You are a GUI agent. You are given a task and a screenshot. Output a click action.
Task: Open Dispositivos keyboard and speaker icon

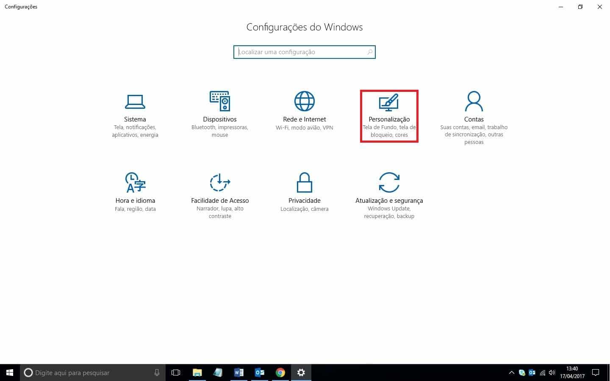pyautogui.click(x=220, y=102)
